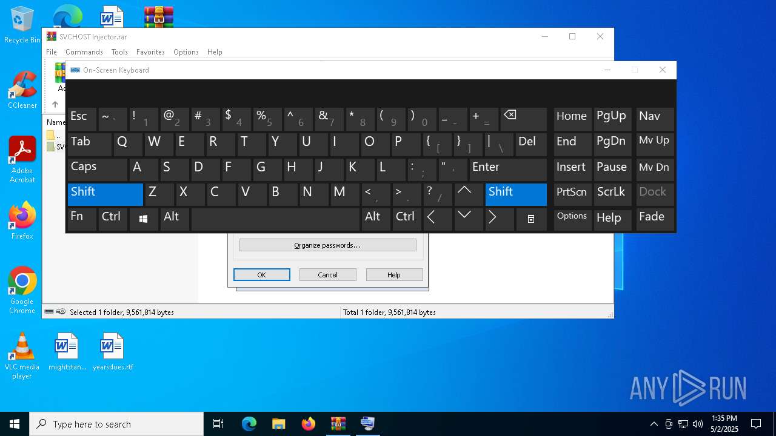Open Recycle Bin desktop icon
The height and width of the screenshot is (436, 776).
(22, 25)
